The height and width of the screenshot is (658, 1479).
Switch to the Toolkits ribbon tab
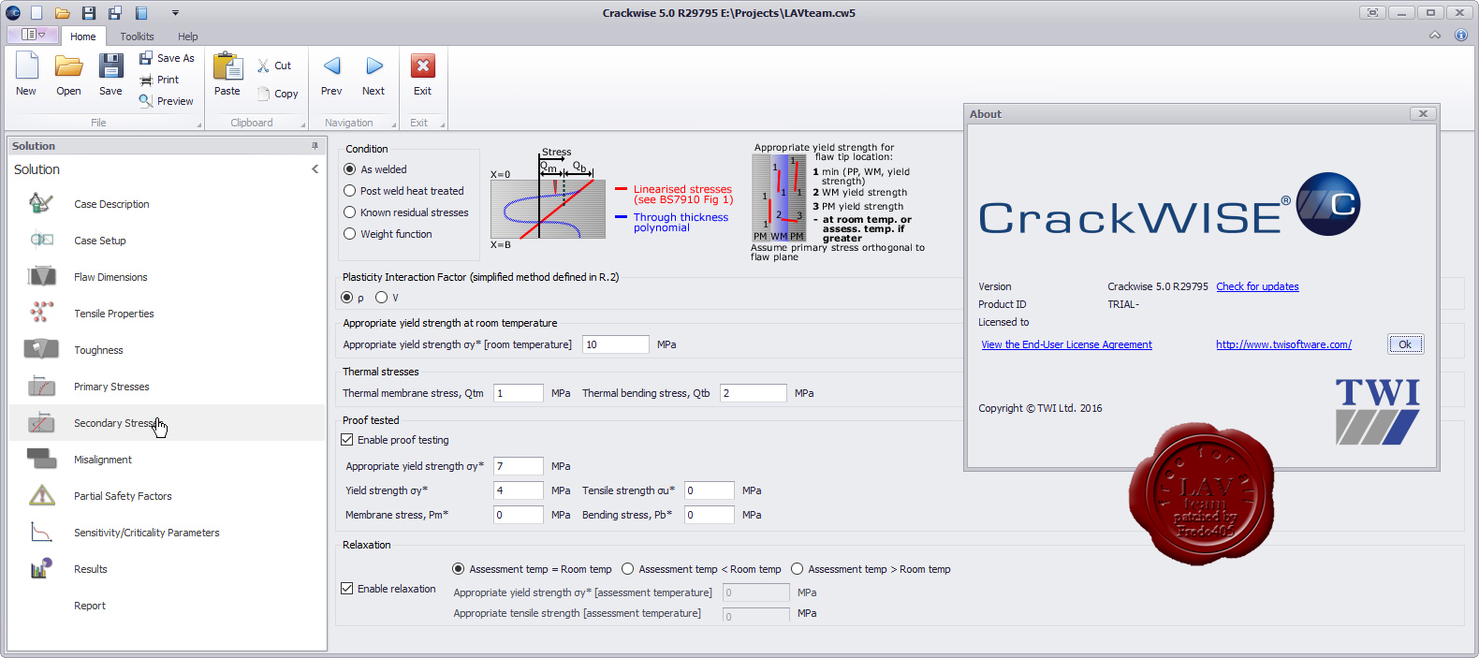[137, 37]
